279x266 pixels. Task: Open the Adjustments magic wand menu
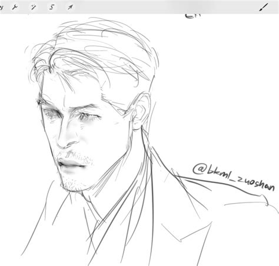pyautogui.click(x=34, y=7)
